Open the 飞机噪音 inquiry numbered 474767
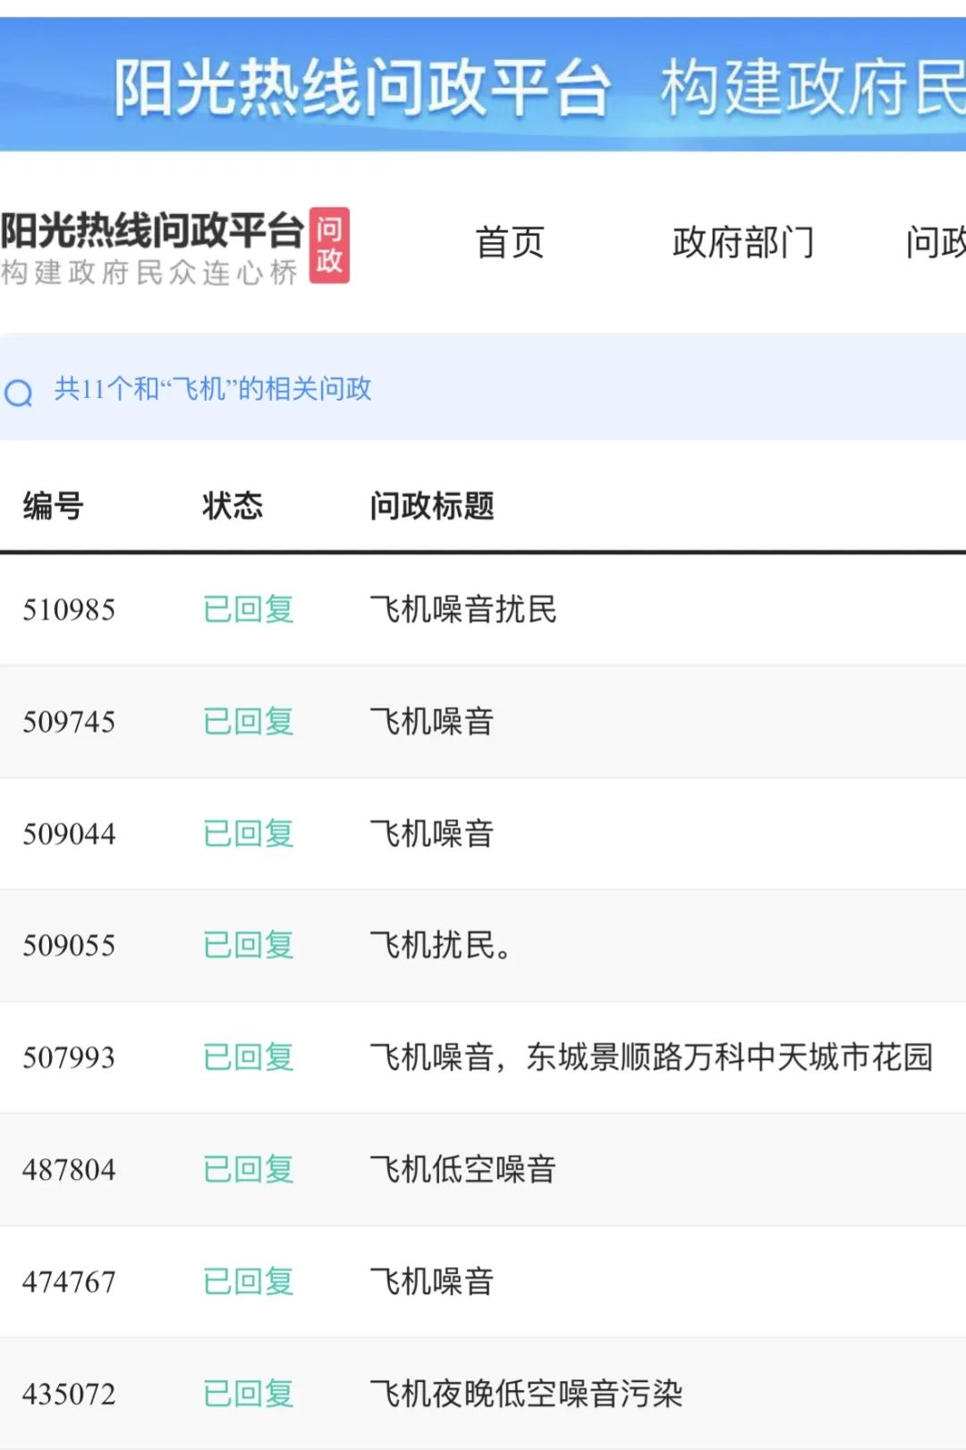 point(432,1282)
